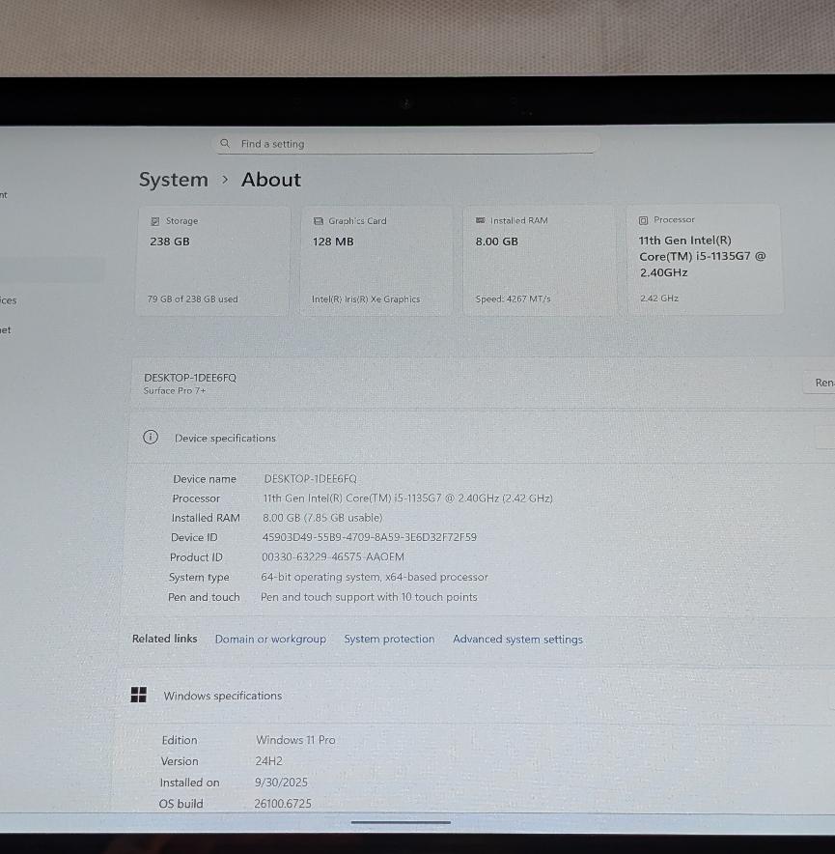The image size is (835, 854).
Task: Open the 238 GB Storage card
Action: point(212,259)
